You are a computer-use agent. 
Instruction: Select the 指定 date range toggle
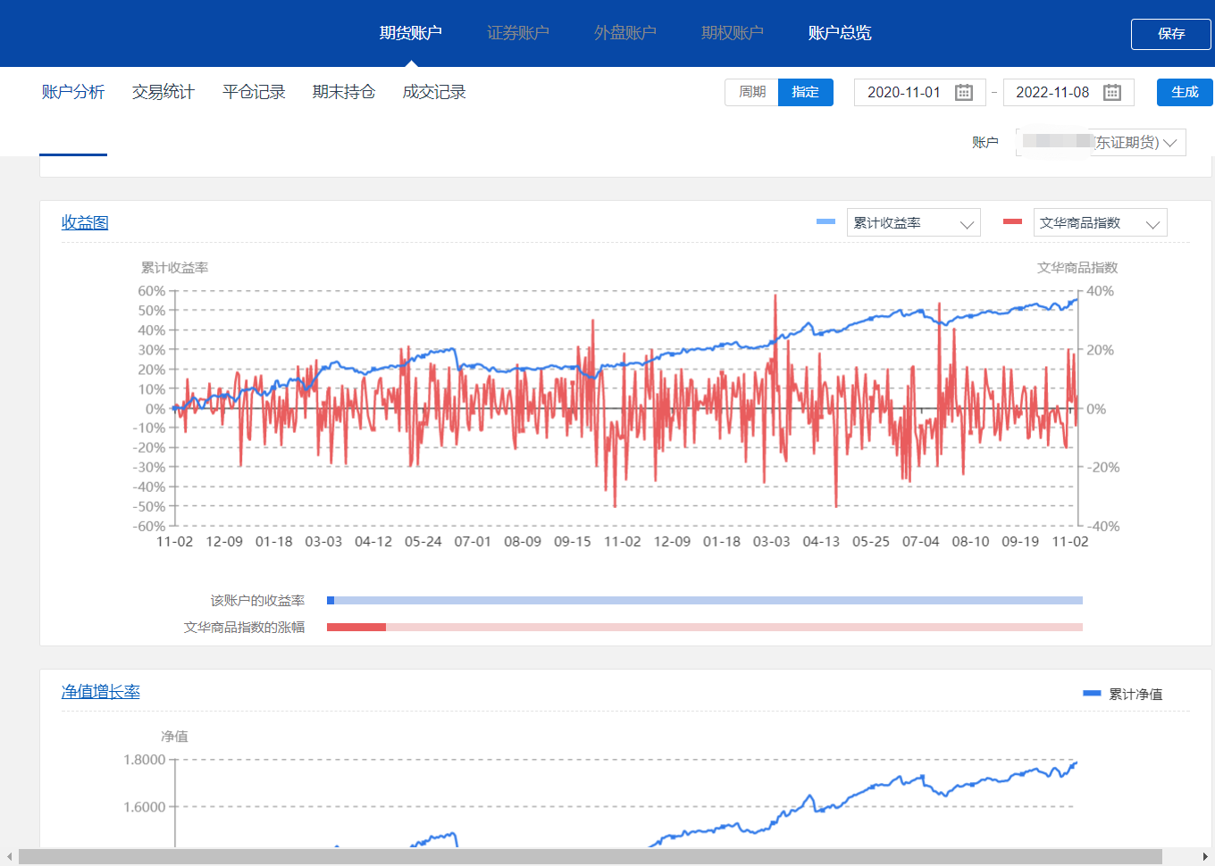tap(805, 92)
